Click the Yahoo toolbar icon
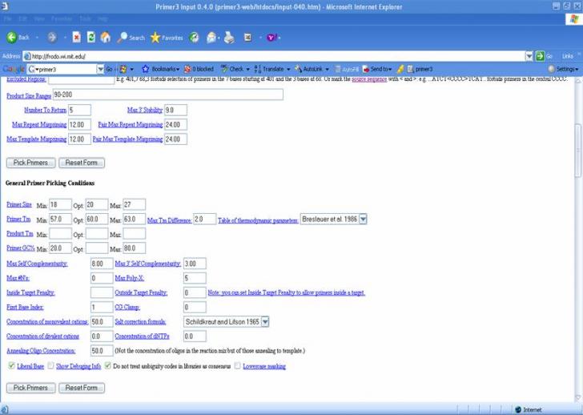583x415 pixels. (271, 38)
